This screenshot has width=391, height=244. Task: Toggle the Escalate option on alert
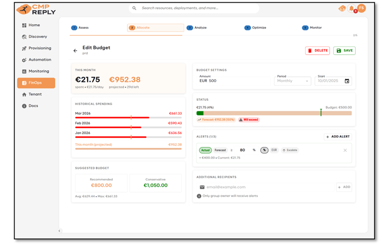point(290,150)
